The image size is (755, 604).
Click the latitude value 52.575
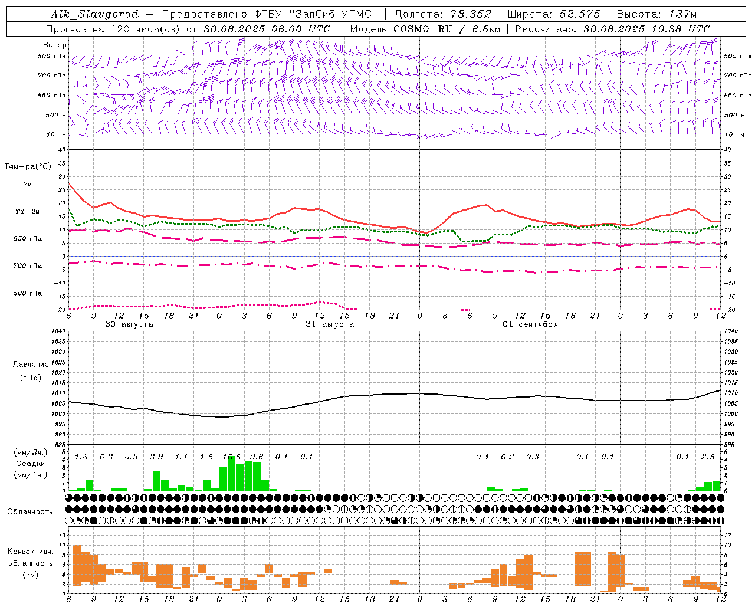[x=579, y=14]
